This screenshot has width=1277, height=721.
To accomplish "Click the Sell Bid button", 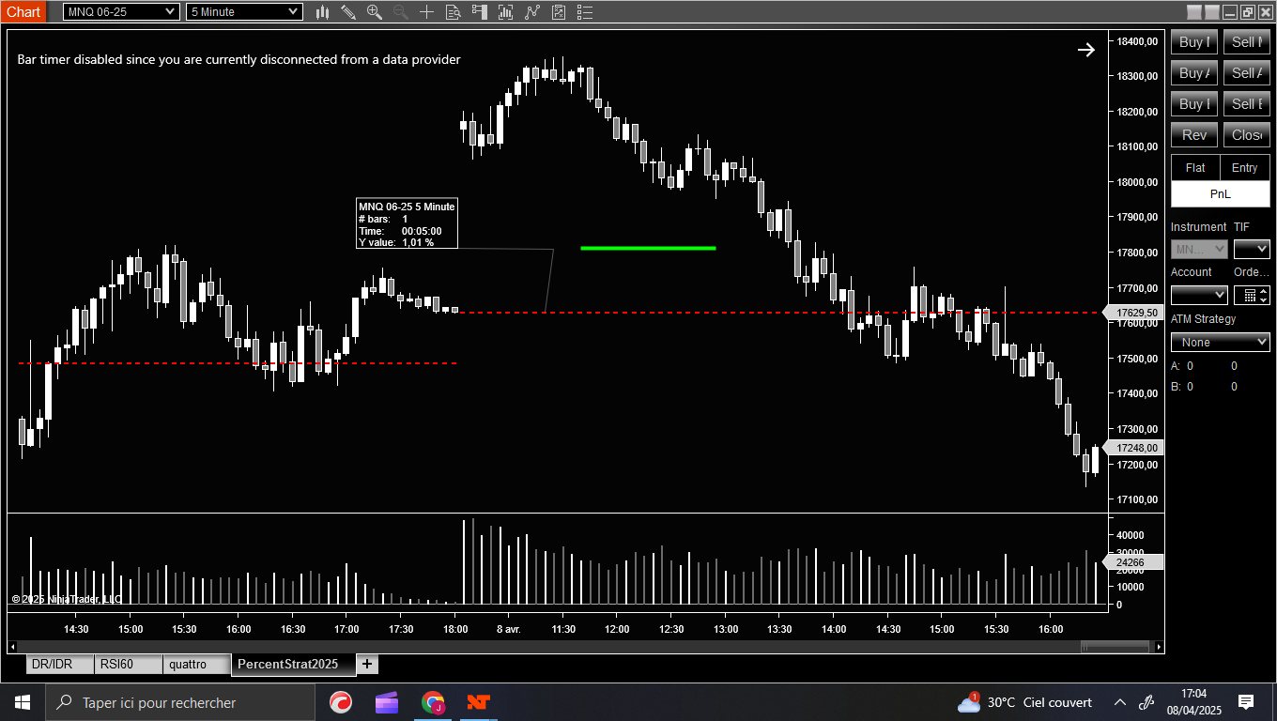I will tap(1247, 104).
